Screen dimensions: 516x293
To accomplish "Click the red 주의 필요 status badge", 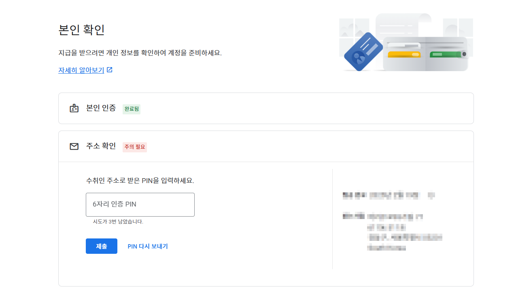I will point(135,147).
